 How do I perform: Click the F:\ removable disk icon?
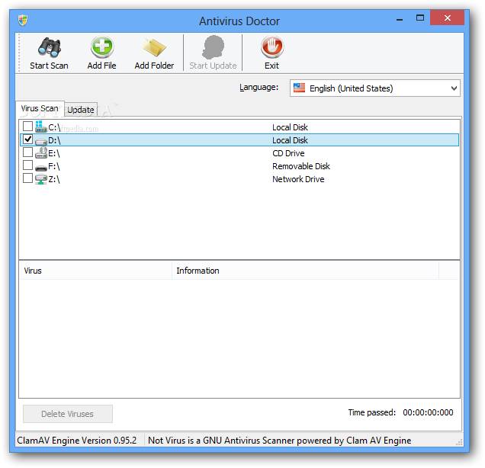coord(41,168)
